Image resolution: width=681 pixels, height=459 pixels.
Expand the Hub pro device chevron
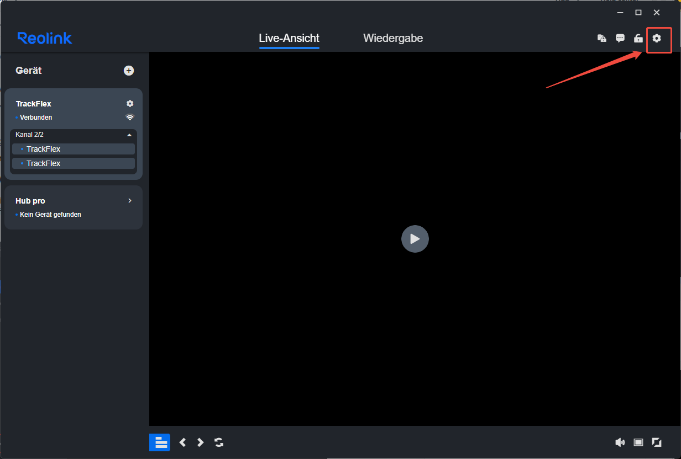[130, 201]
